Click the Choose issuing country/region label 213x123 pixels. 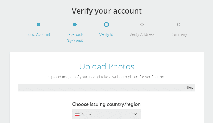point(106,104)
